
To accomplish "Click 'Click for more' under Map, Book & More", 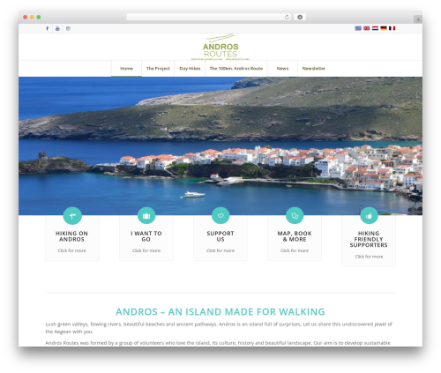I will point(295,250).
